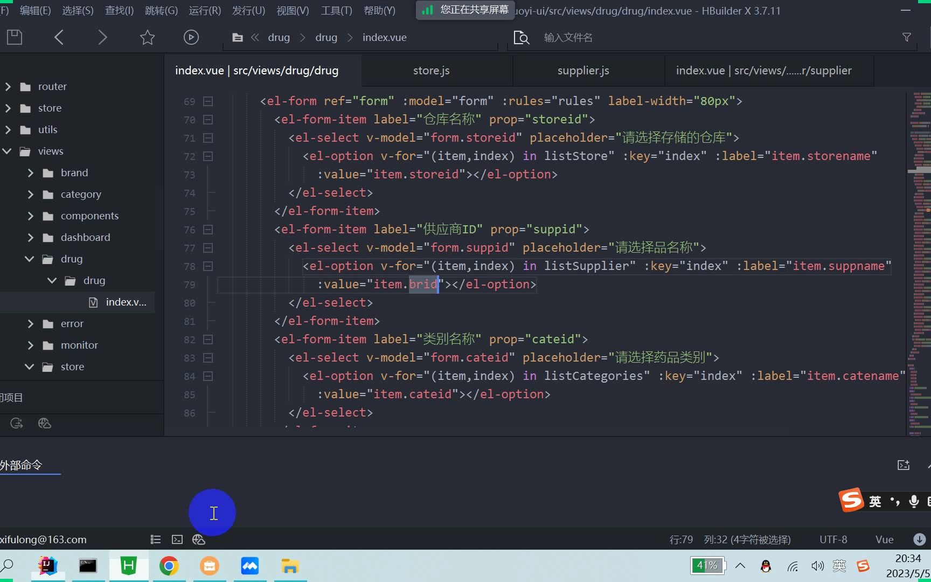Screen dimensions: 931x582
Task: Click Vue language mode in status bar
Action: [x=884, y=539]
